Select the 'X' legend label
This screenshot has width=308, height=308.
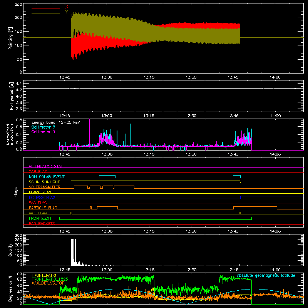(x=67, y=7)
